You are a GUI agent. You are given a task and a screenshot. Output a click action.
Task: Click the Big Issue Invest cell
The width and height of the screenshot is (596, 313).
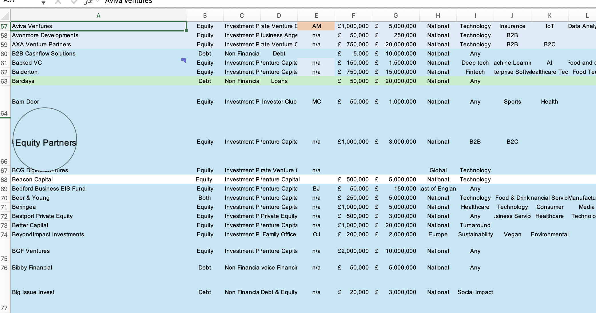(98, 292)
